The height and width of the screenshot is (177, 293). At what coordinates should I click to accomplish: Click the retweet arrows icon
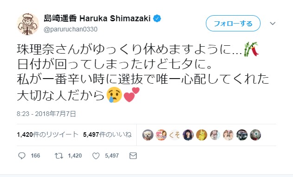59,156
